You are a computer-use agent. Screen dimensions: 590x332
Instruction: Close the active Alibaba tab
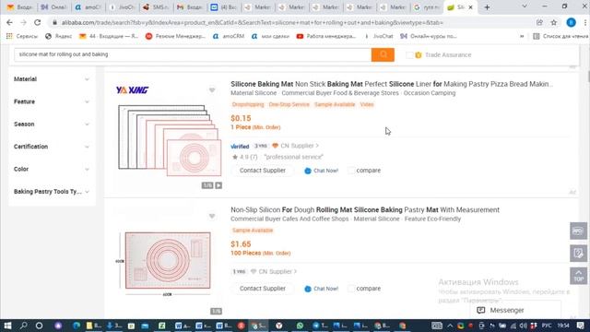coord(470,7)
